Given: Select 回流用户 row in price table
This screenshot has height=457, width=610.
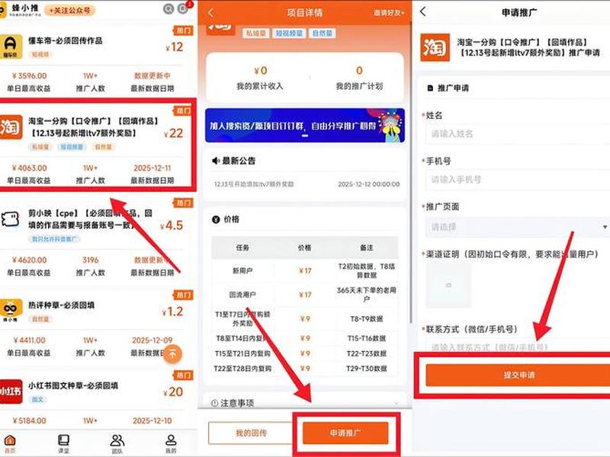Looking at the screenshot, I should (x=305, y=295).
